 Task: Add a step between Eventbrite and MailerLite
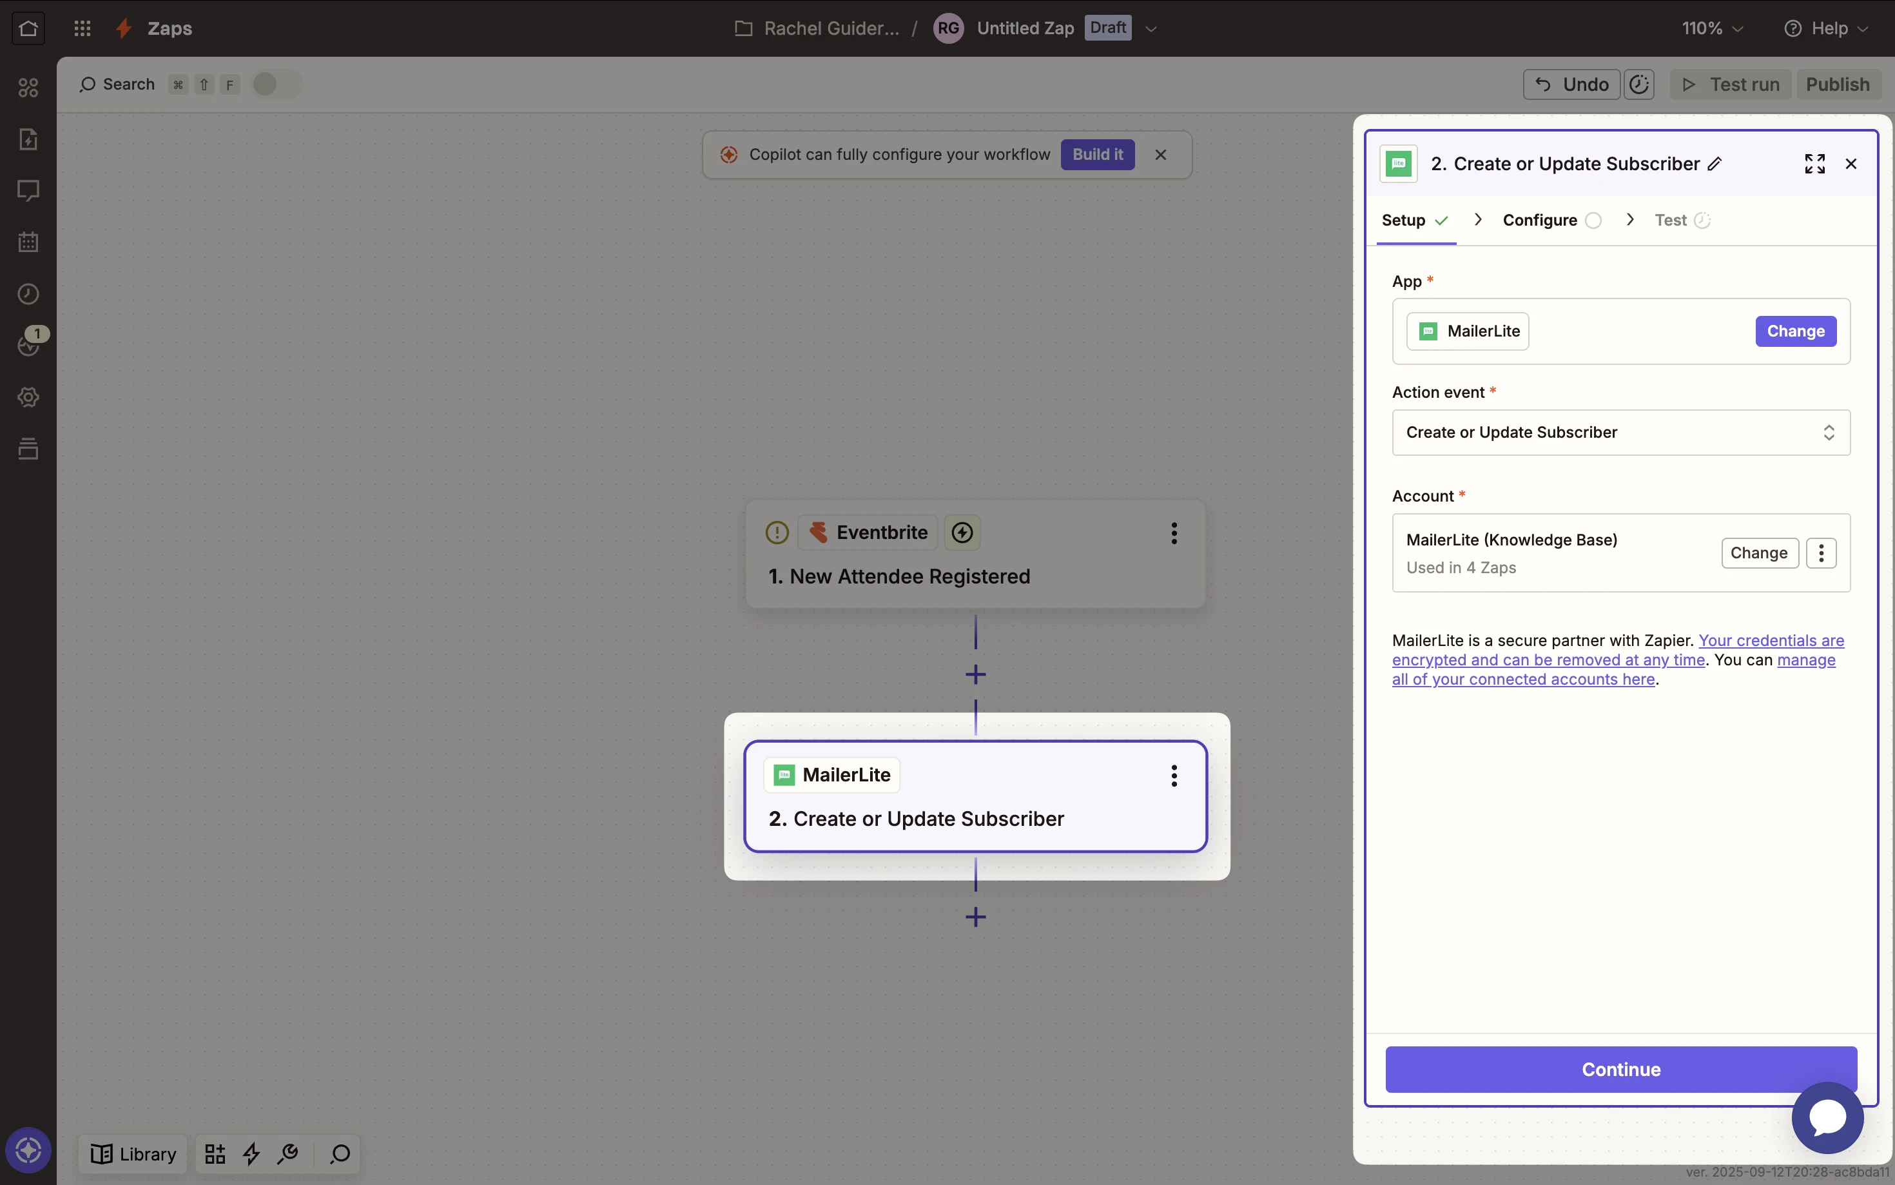[x=975, y=674]
